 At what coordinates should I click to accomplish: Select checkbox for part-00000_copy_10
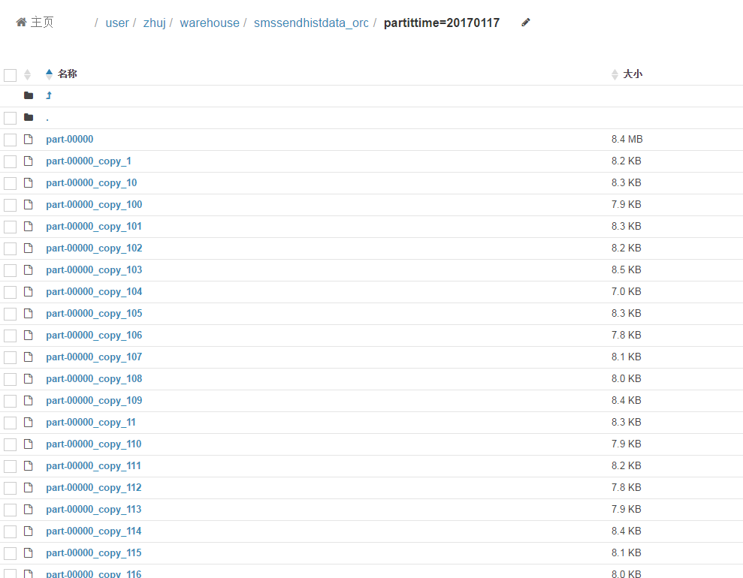(10, 183)
